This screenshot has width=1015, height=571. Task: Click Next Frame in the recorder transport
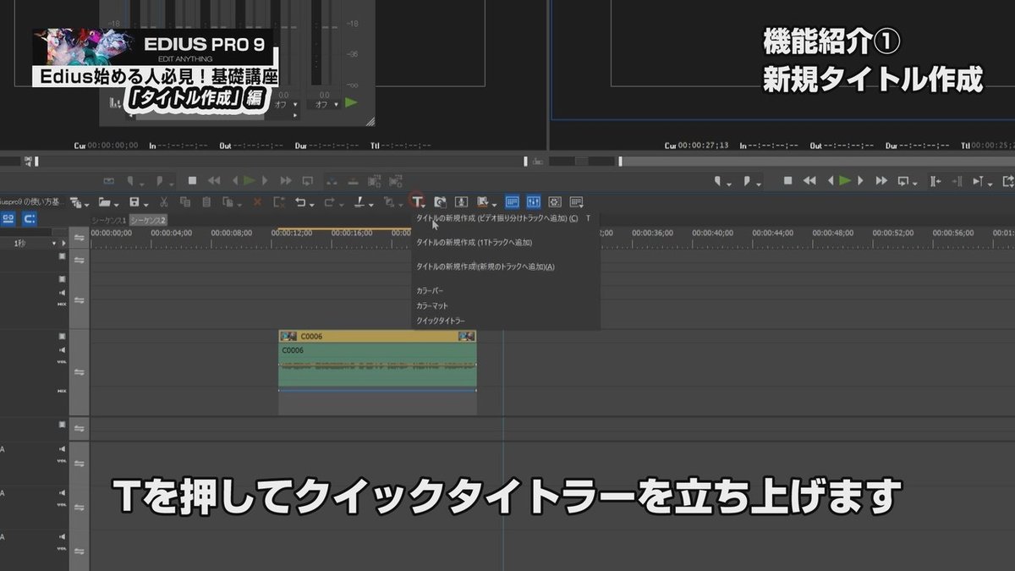859,180
